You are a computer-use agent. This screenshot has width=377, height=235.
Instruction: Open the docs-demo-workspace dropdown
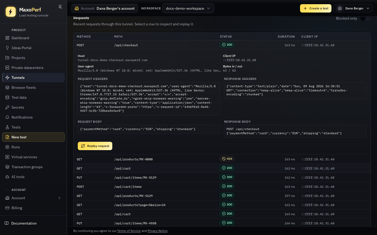(x=188, y=8)
